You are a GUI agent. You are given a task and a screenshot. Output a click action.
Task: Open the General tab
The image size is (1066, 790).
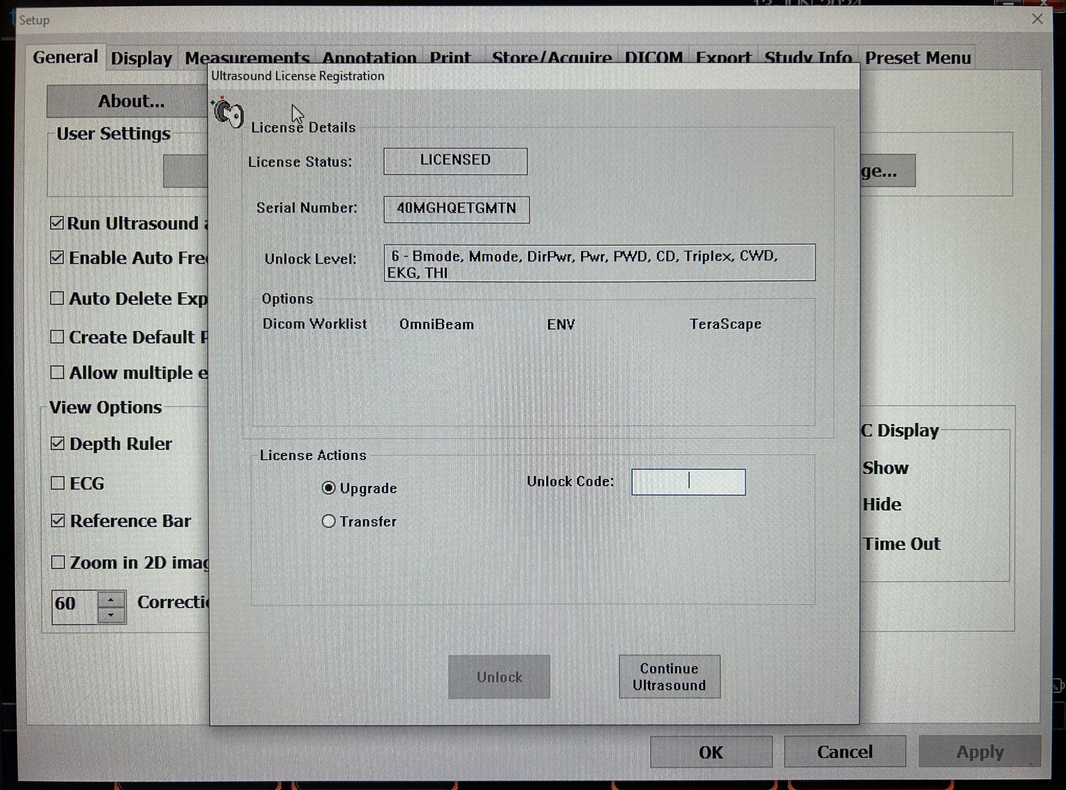65,57
